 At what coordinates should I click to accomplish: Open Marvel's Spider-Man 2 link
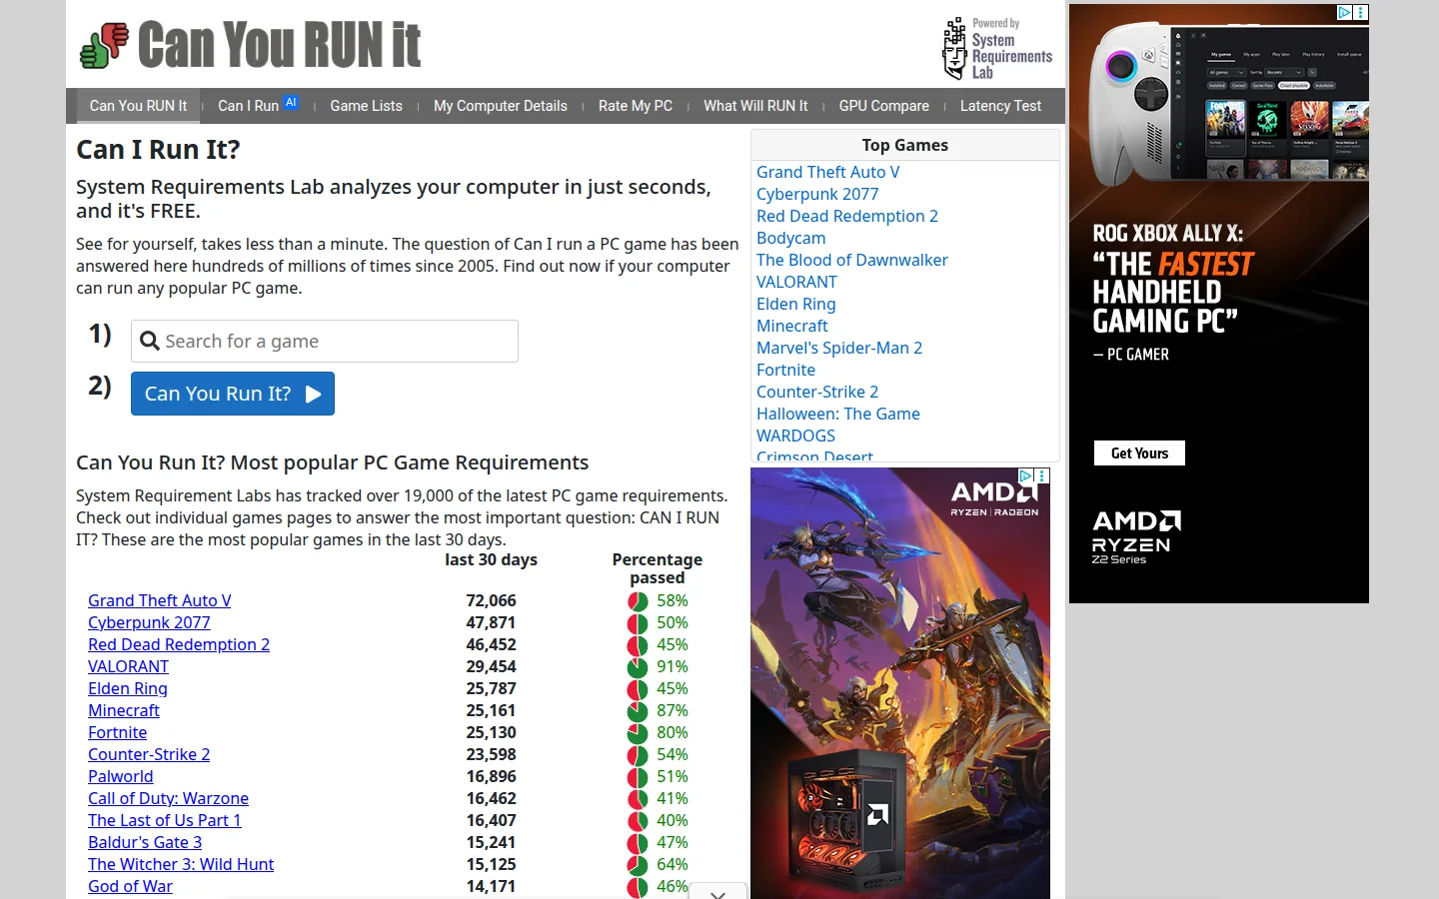(x=839, y=348)
